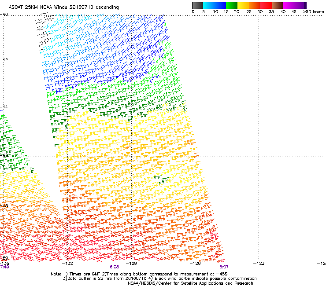The height and width of the screenshot is (286, 326).
Task: Click the -129 longitude axis label
Action: [131, 264]
